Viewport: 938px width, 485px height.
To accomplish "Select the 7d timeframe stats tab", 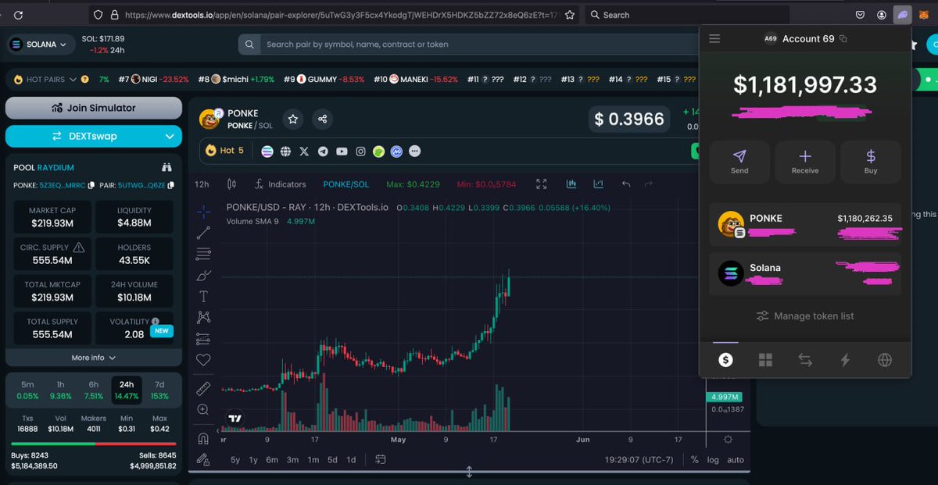I will 159,390.
